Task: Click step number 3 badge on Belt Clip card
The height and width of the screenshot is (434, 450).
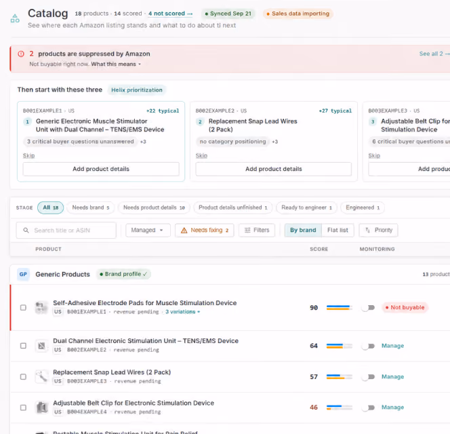Action: point(373,122)
